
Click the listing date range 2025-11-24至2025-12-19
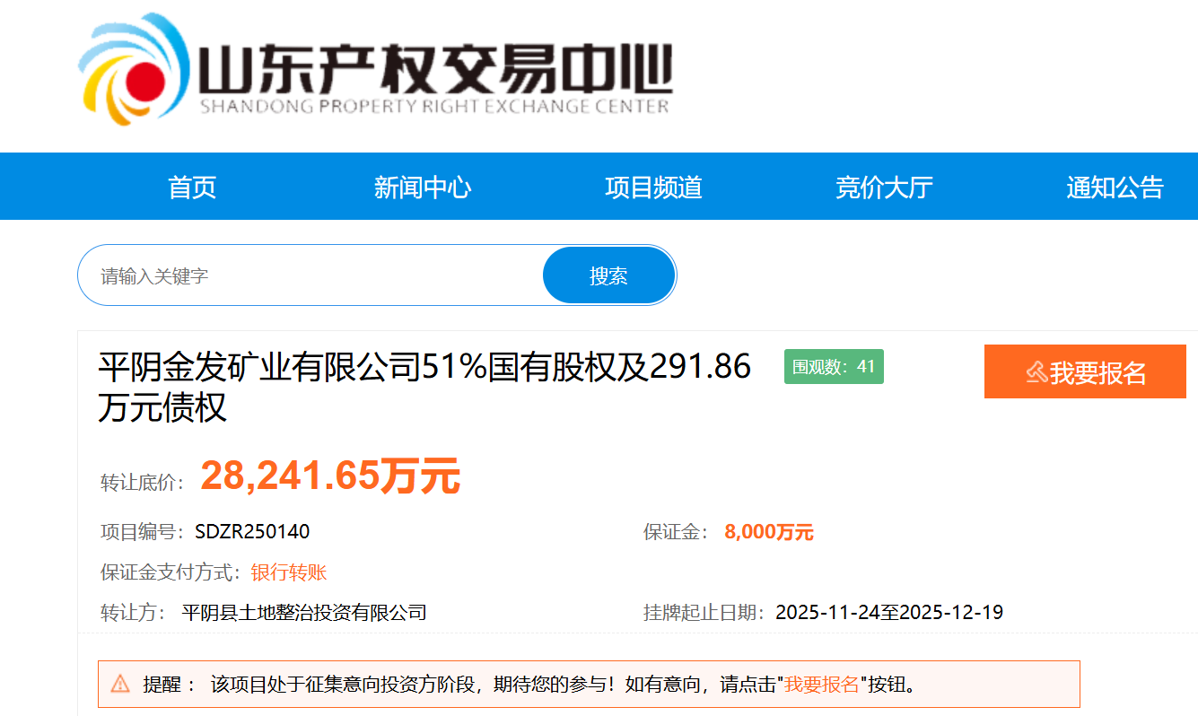coord(889,613)
